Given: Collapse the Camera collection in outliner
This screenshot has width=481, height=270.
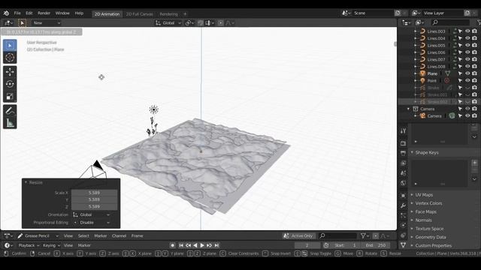Looking at the screenshot, I should [408, 109].
